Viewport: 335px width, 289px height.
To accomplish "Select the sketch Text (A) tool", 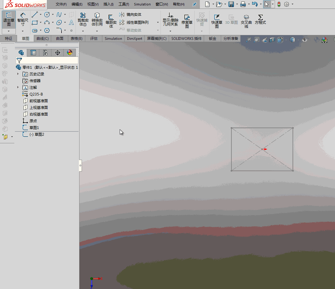I will [71, 23].
